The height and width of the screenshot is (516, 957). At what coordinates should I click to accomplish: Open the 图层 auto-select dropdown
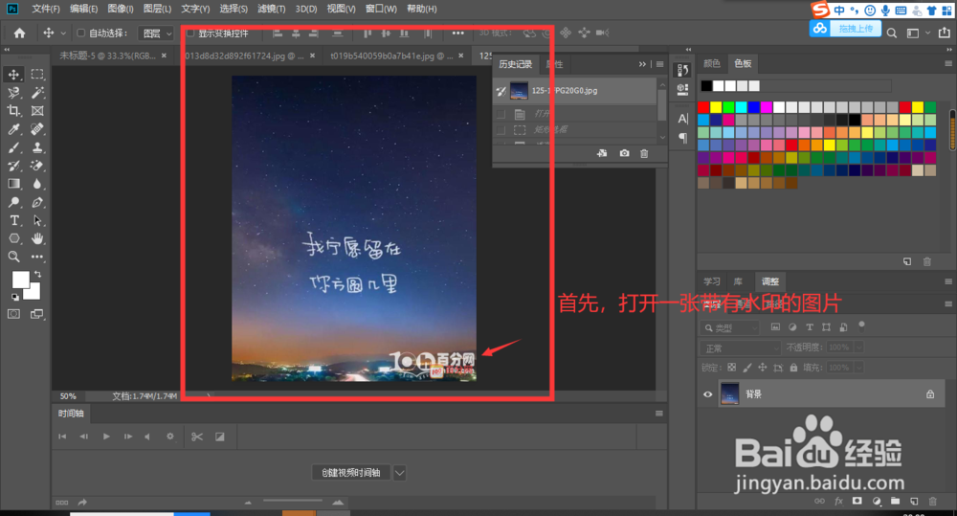pos(156,34)
